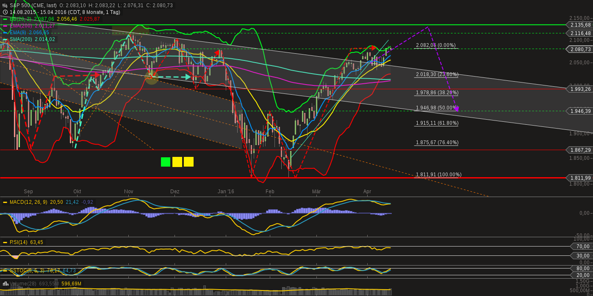
Task: Click the Okt month label on time axis
Action: (77, 192)
